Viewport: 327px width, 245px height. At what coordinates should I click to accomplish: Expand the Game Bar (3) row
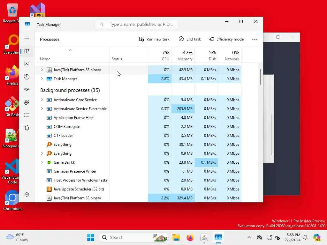[42, 162]
